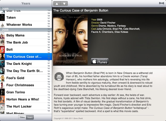This screenshot has width=166, height=121.
Task: Jump to '72 in the year index
Action: [x=49, y=100]
